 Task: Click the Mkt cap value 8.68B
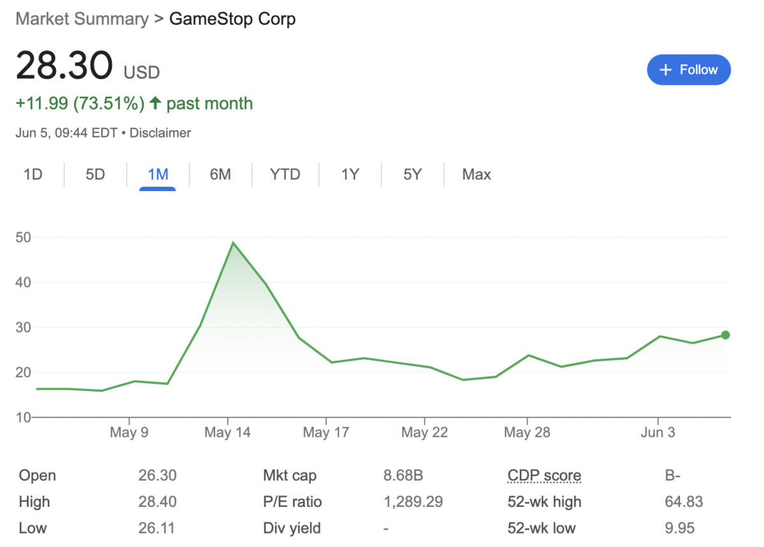click(404, 476)
